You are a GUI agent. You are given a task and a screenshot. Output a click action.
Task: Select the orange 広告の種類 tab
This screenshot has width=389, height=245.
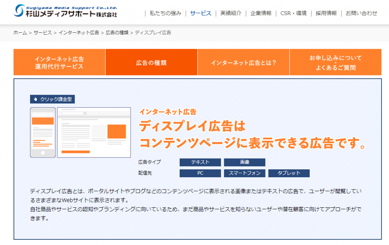[151, 62]
